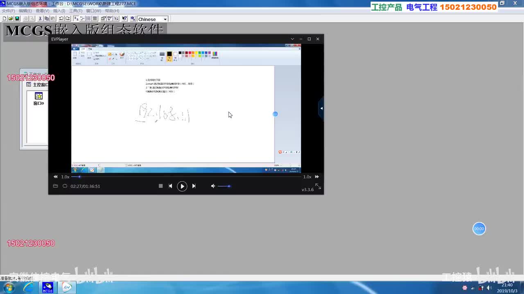Open the 工具(T) menu

coord(76,11)
